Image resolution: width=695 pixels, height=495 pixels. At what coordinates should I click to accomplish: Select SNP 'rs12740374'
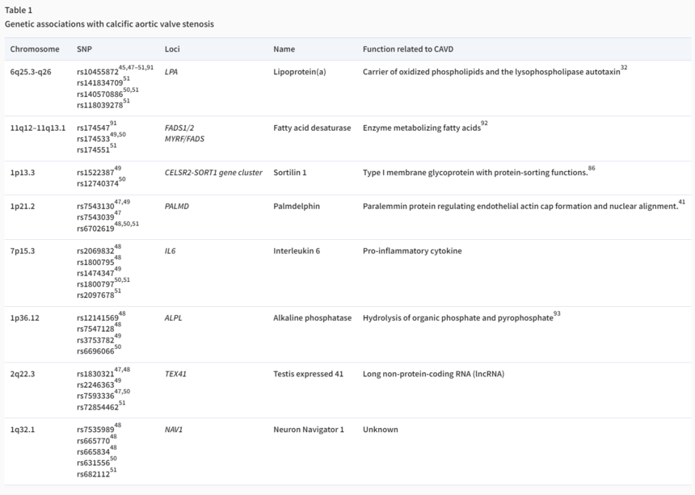98,184
